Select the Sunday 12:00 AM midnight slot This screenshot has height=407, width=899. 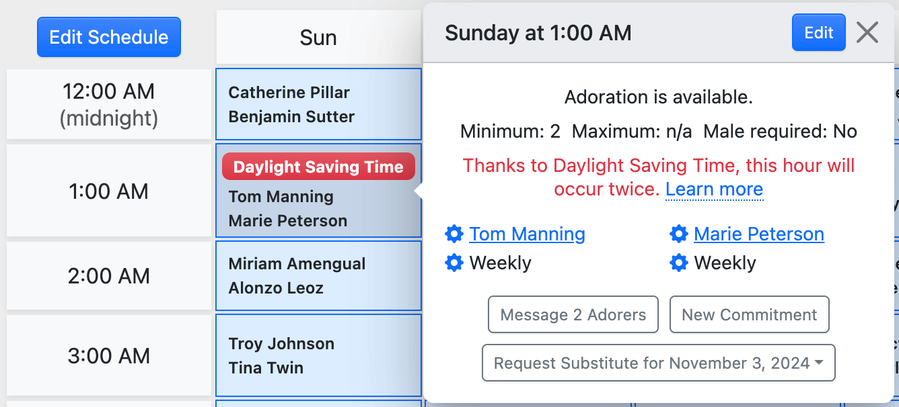click(x=318, y=104)
